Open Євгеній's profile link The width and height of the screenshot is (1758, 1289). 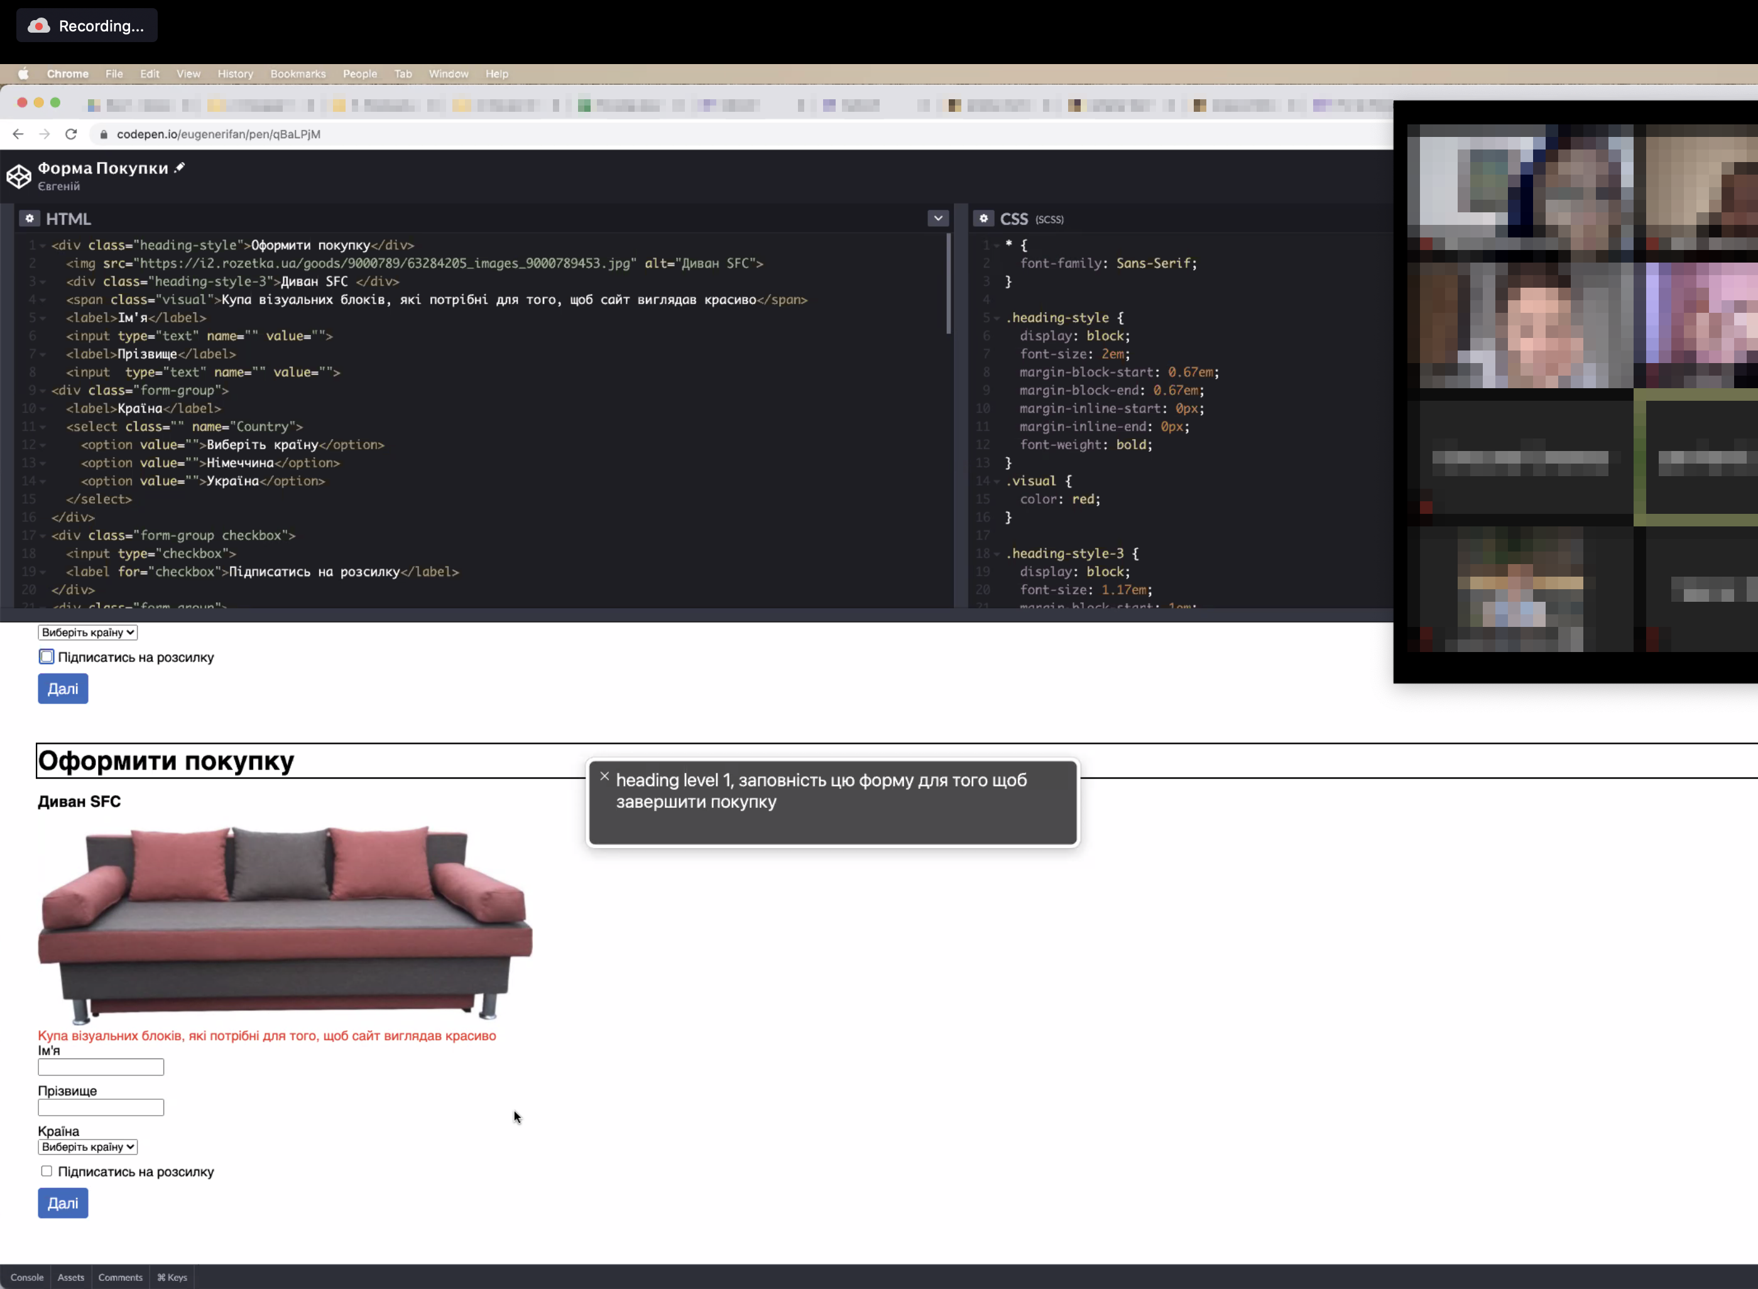59,186
